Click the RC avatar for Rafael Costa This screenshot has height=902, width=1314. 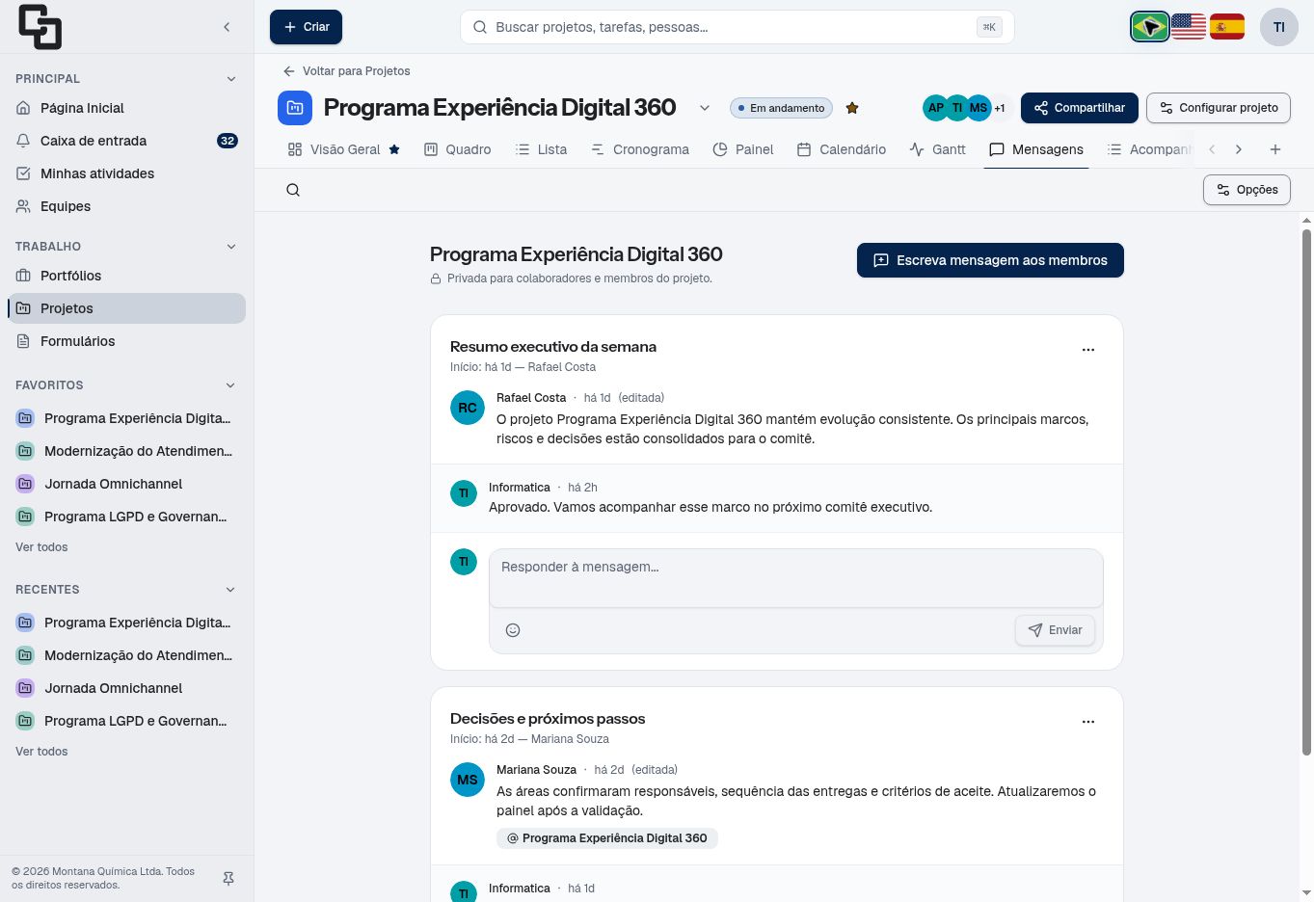[x=468, y=408]
